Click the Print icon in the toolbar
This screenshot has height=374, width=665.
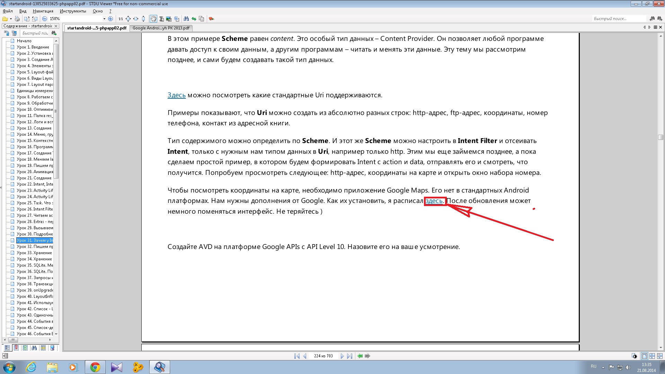click(17, 19)
